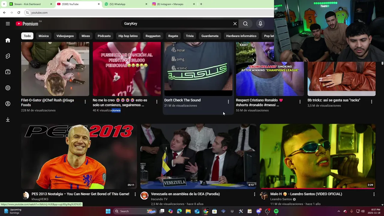Image resolution: width=384 pixels, height=216 pixels.
Task: Select the Hardware informático chip
Action: [x=241, y=36]
